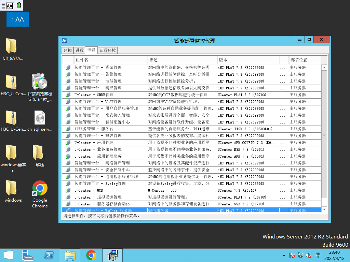Open Server Manager from taskbar
Viewport: 350px width, 262px height.
tap(28, 255)
